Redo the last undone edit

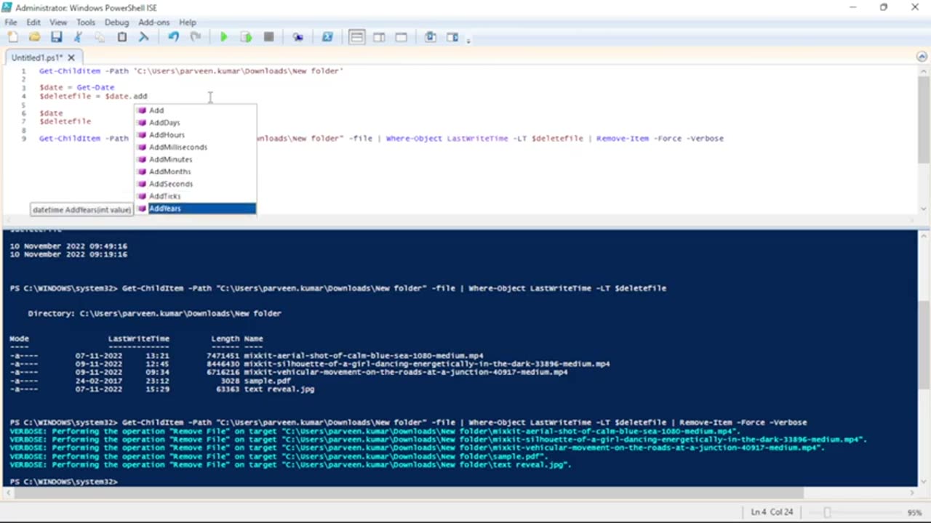tap(196, 37)
